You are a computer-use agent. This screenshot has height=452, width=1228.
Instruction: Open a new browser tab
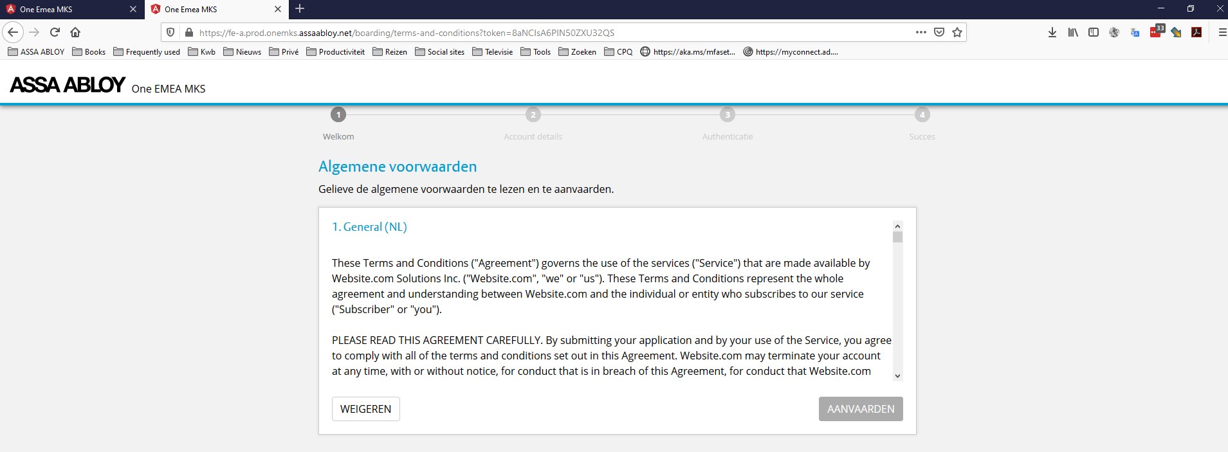300,9
